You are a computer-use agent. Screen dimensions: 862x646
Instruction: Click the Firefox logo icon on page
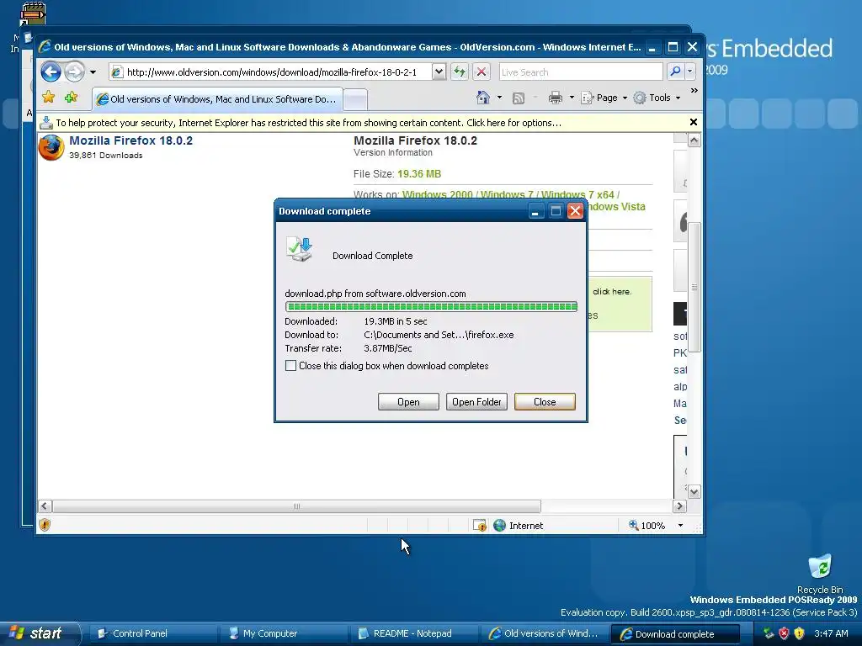pos(51,147)
